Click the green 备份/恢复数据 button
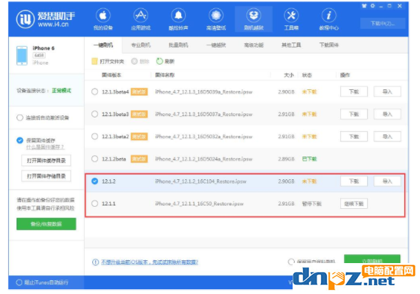 click(x=46, y=224)
